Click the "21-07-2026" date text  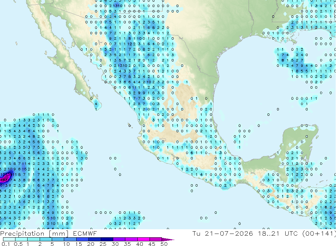click(228, 233)
